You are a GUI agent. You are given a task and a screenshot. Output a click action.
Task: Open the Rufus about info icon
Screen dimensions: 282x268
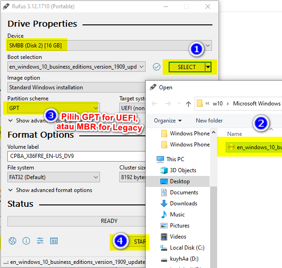point(26,241)
